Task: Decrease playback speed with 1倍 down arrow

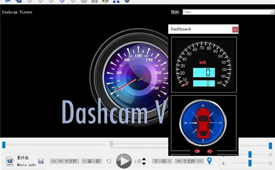Action: click(144, 164)
